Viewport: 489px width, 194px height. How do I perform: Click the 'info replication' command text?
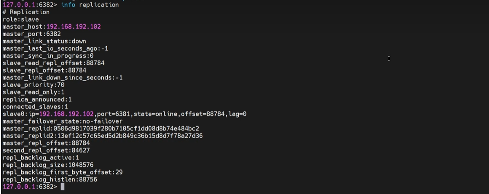click(x=90, y=5)
